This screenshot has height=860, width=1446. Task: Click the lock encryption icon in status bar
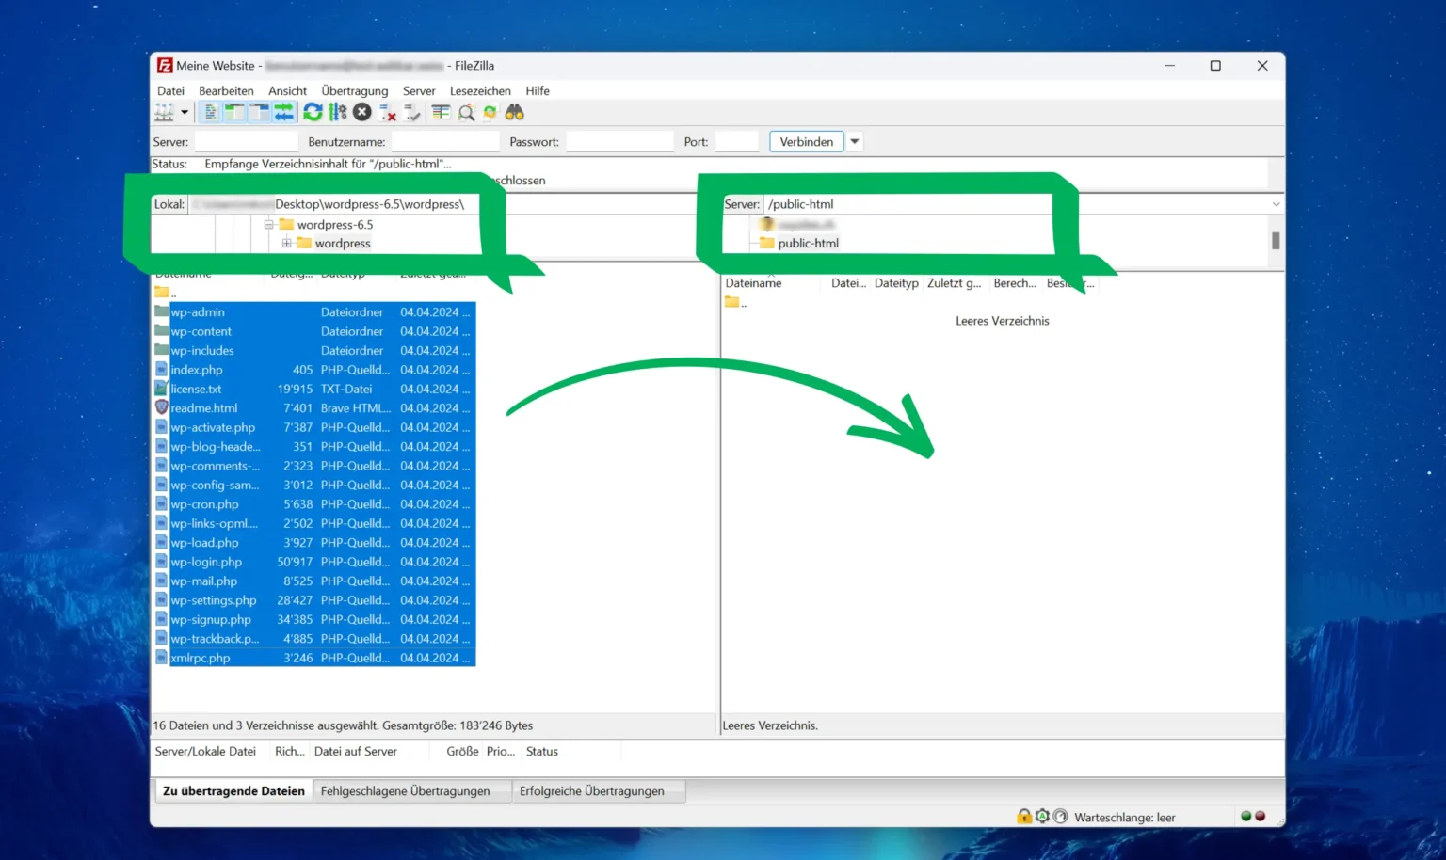[1023, 817]
